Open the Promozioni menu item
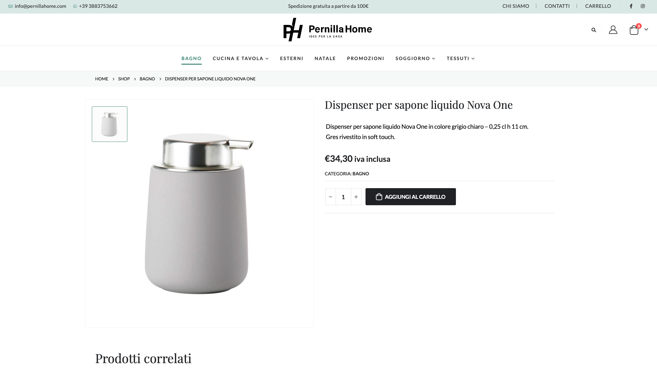The image size is (657, 377). [366, 58]
